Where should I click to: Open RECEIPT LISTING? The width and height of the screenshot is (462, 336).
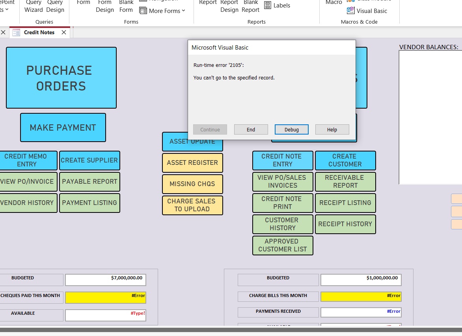345,203
